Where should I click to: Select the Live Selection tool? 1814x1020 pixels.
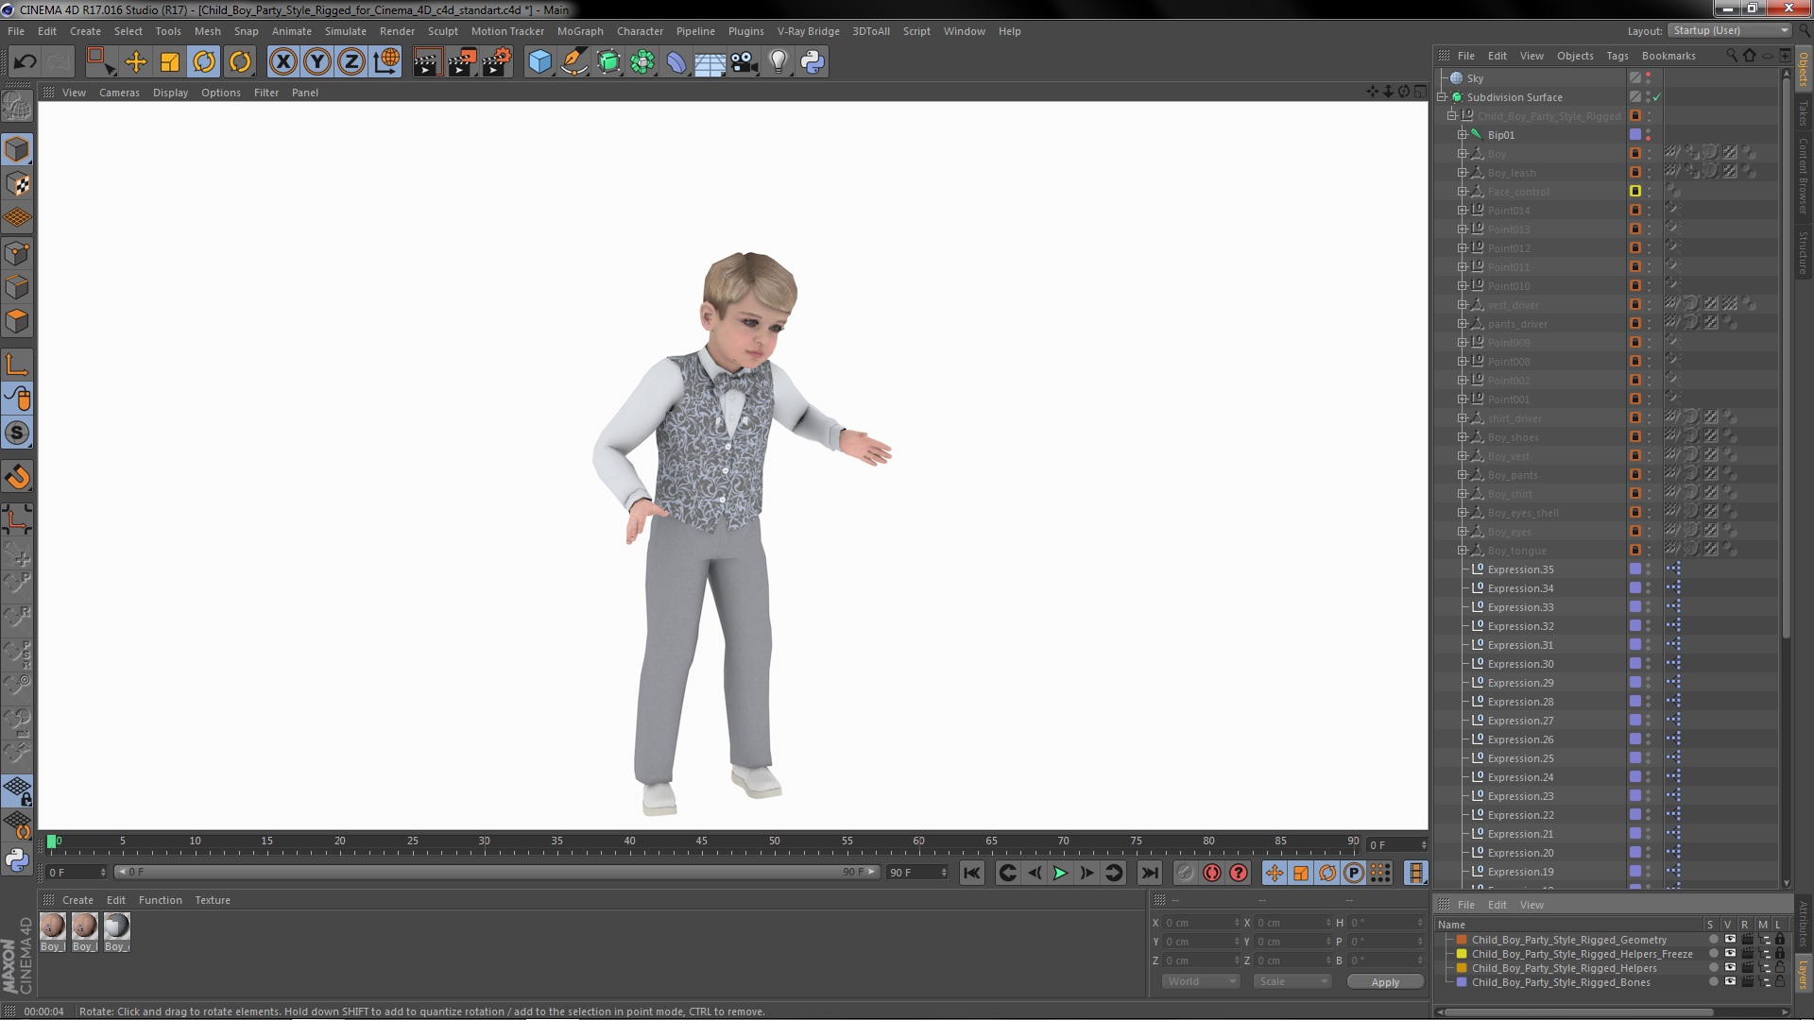click(x=100, y=62)
